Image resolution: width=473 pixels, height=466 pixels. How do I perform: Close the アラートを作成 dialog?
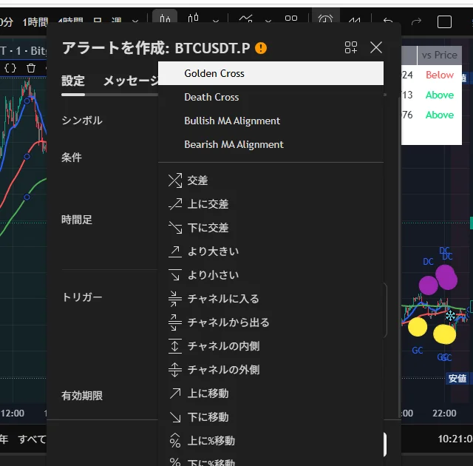[376, 48]
